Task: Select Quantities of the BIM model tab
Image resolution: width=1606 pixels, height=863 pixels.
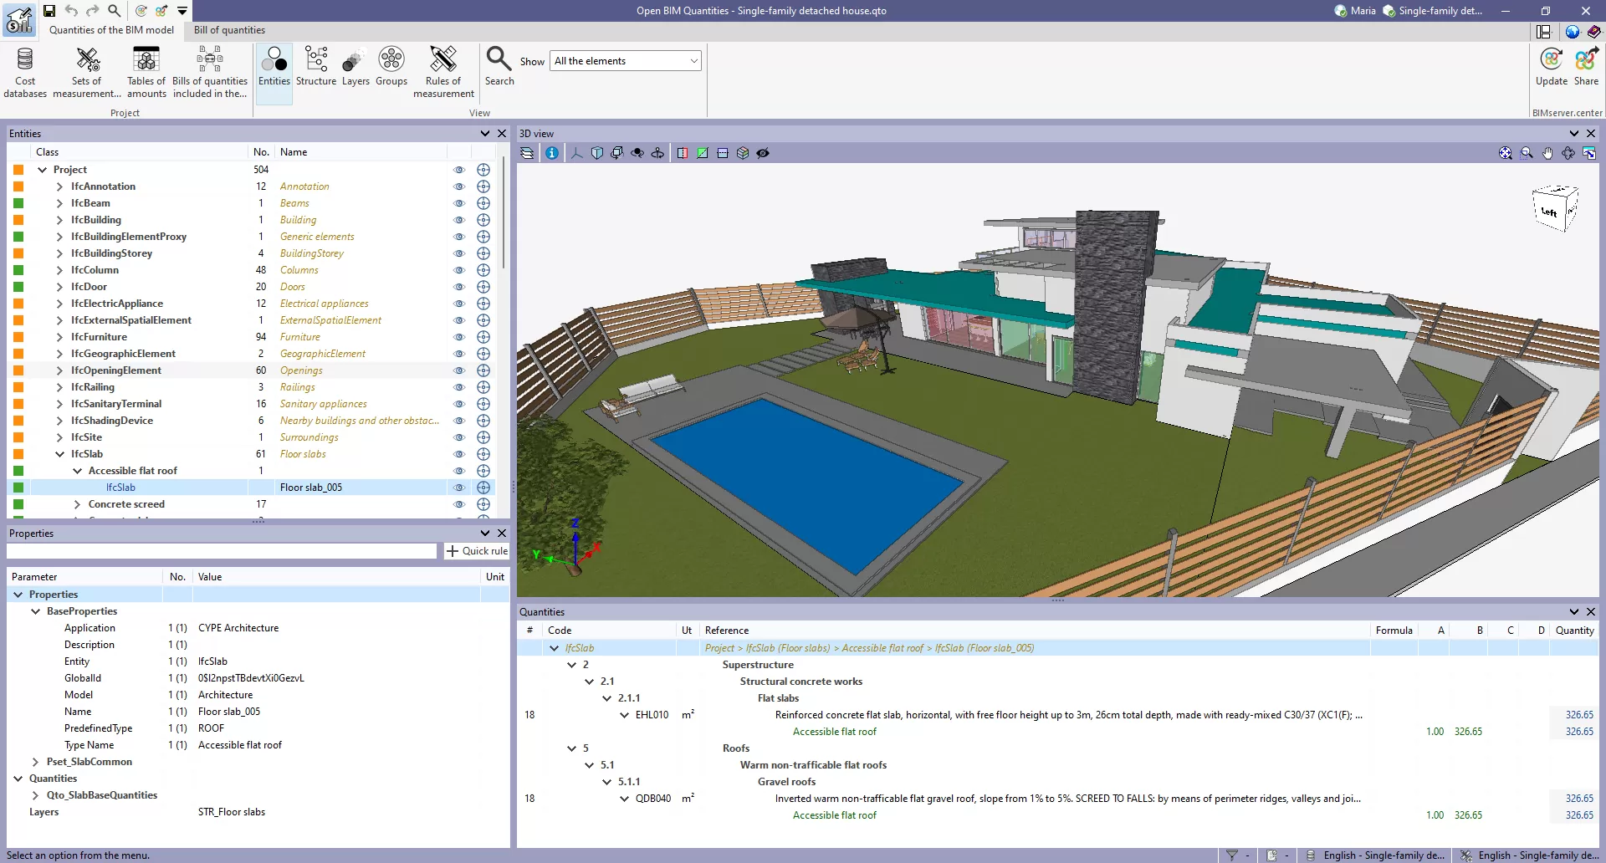Action: point(111,30)
